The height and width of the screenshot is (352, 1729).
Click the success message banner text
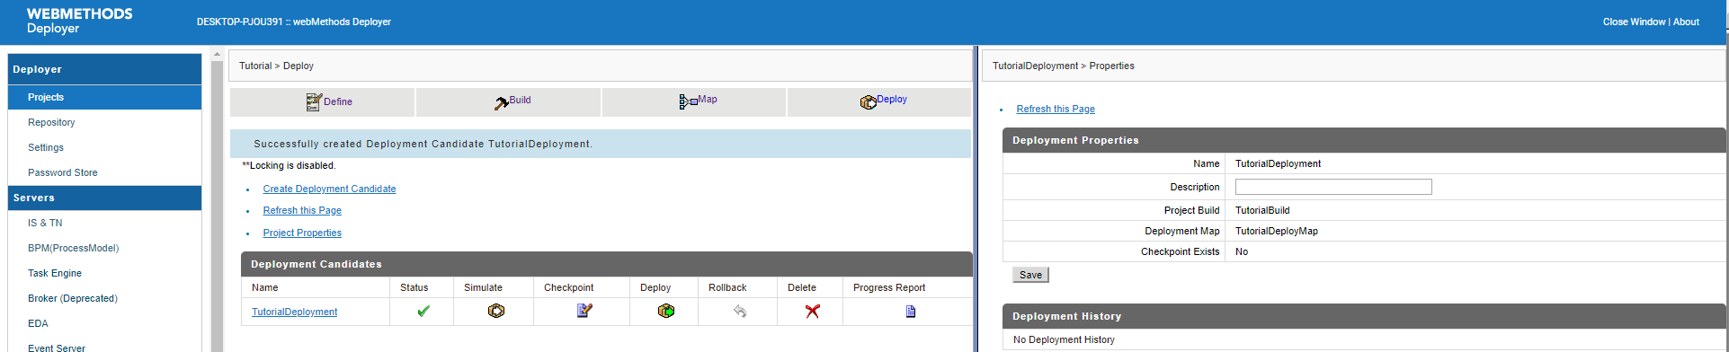pos(423,144)
